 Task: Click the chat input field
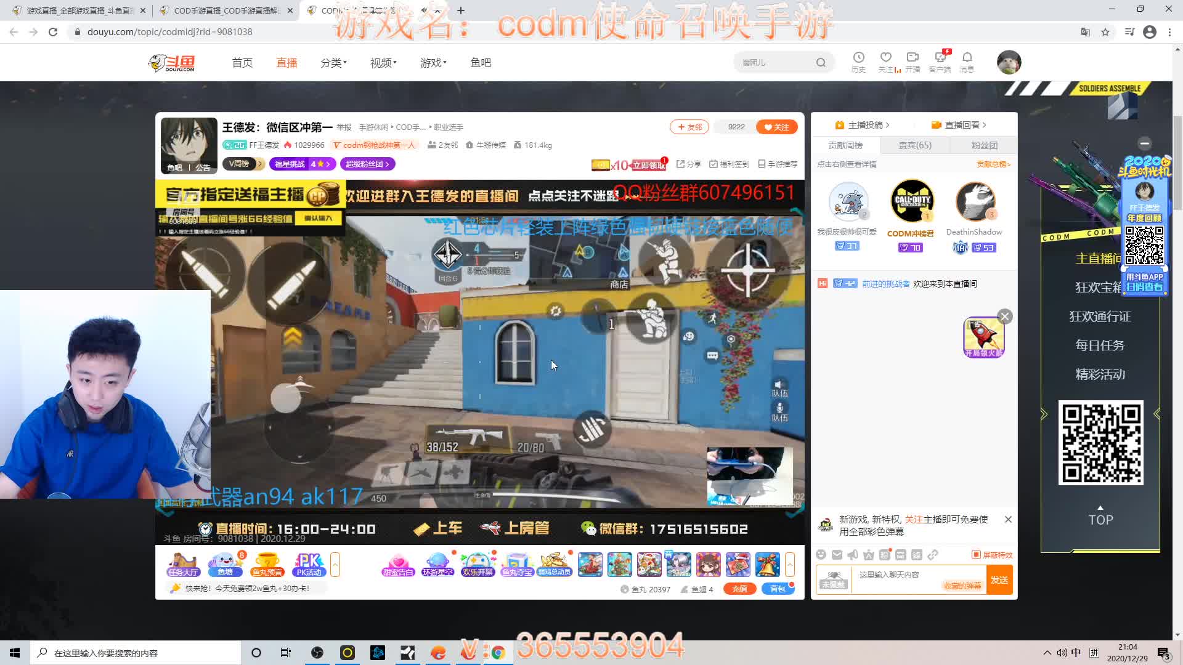point(919,580)
